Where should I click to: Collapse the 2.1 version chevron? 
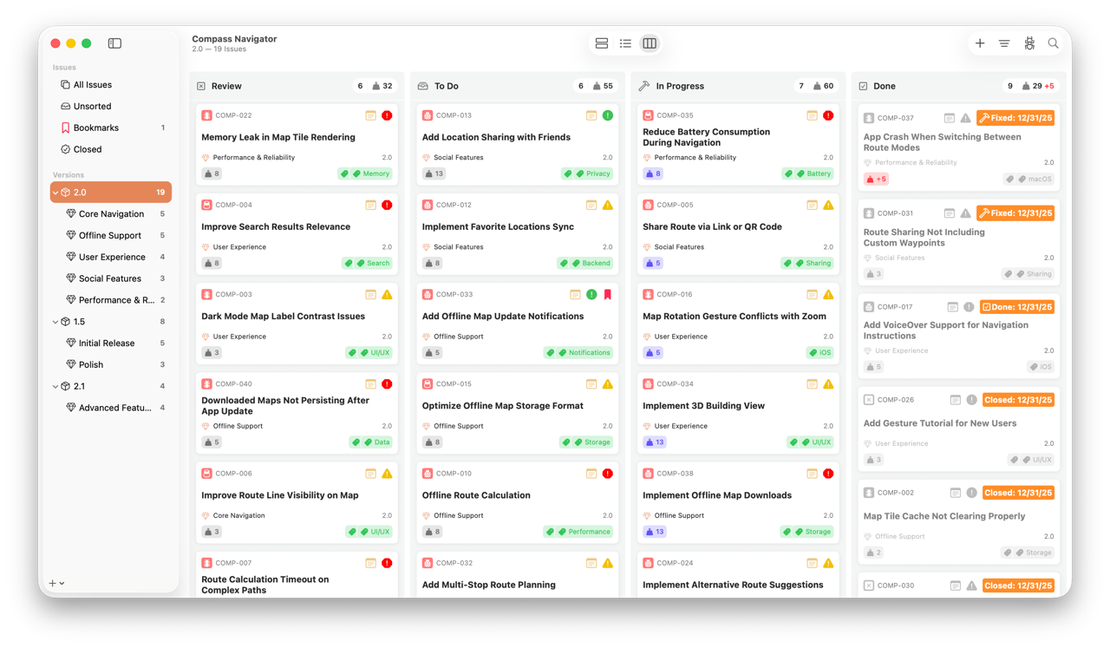[x=56, y=386]
